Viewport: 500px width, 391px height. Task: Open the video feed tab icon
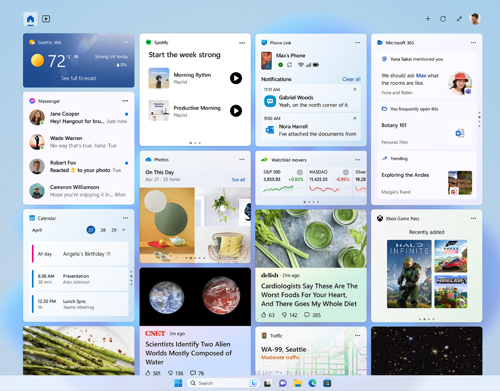click(x=46, y=19)
